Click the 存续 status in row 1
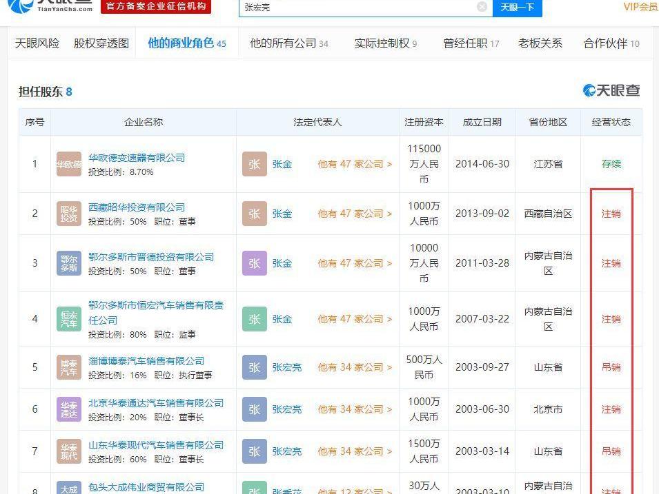 pos(611,164)
